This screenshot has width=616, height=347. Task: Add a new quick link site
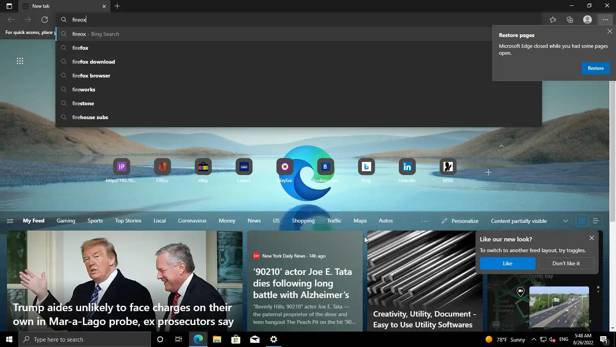coord(488,172)
